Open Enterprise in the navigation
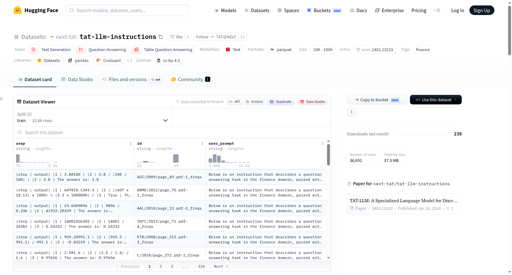The image size is (512, 275). pos(389,10)
